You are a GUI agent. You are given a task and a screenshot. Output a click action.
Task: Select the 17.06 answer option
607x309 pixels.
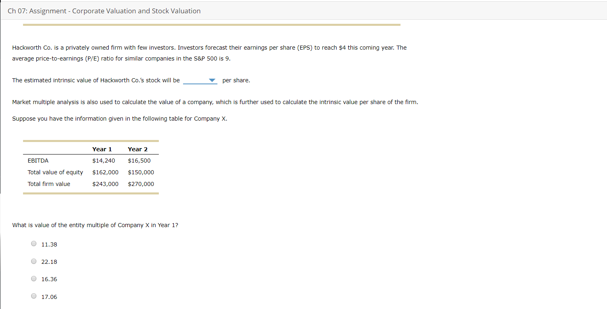coord(34,296)
